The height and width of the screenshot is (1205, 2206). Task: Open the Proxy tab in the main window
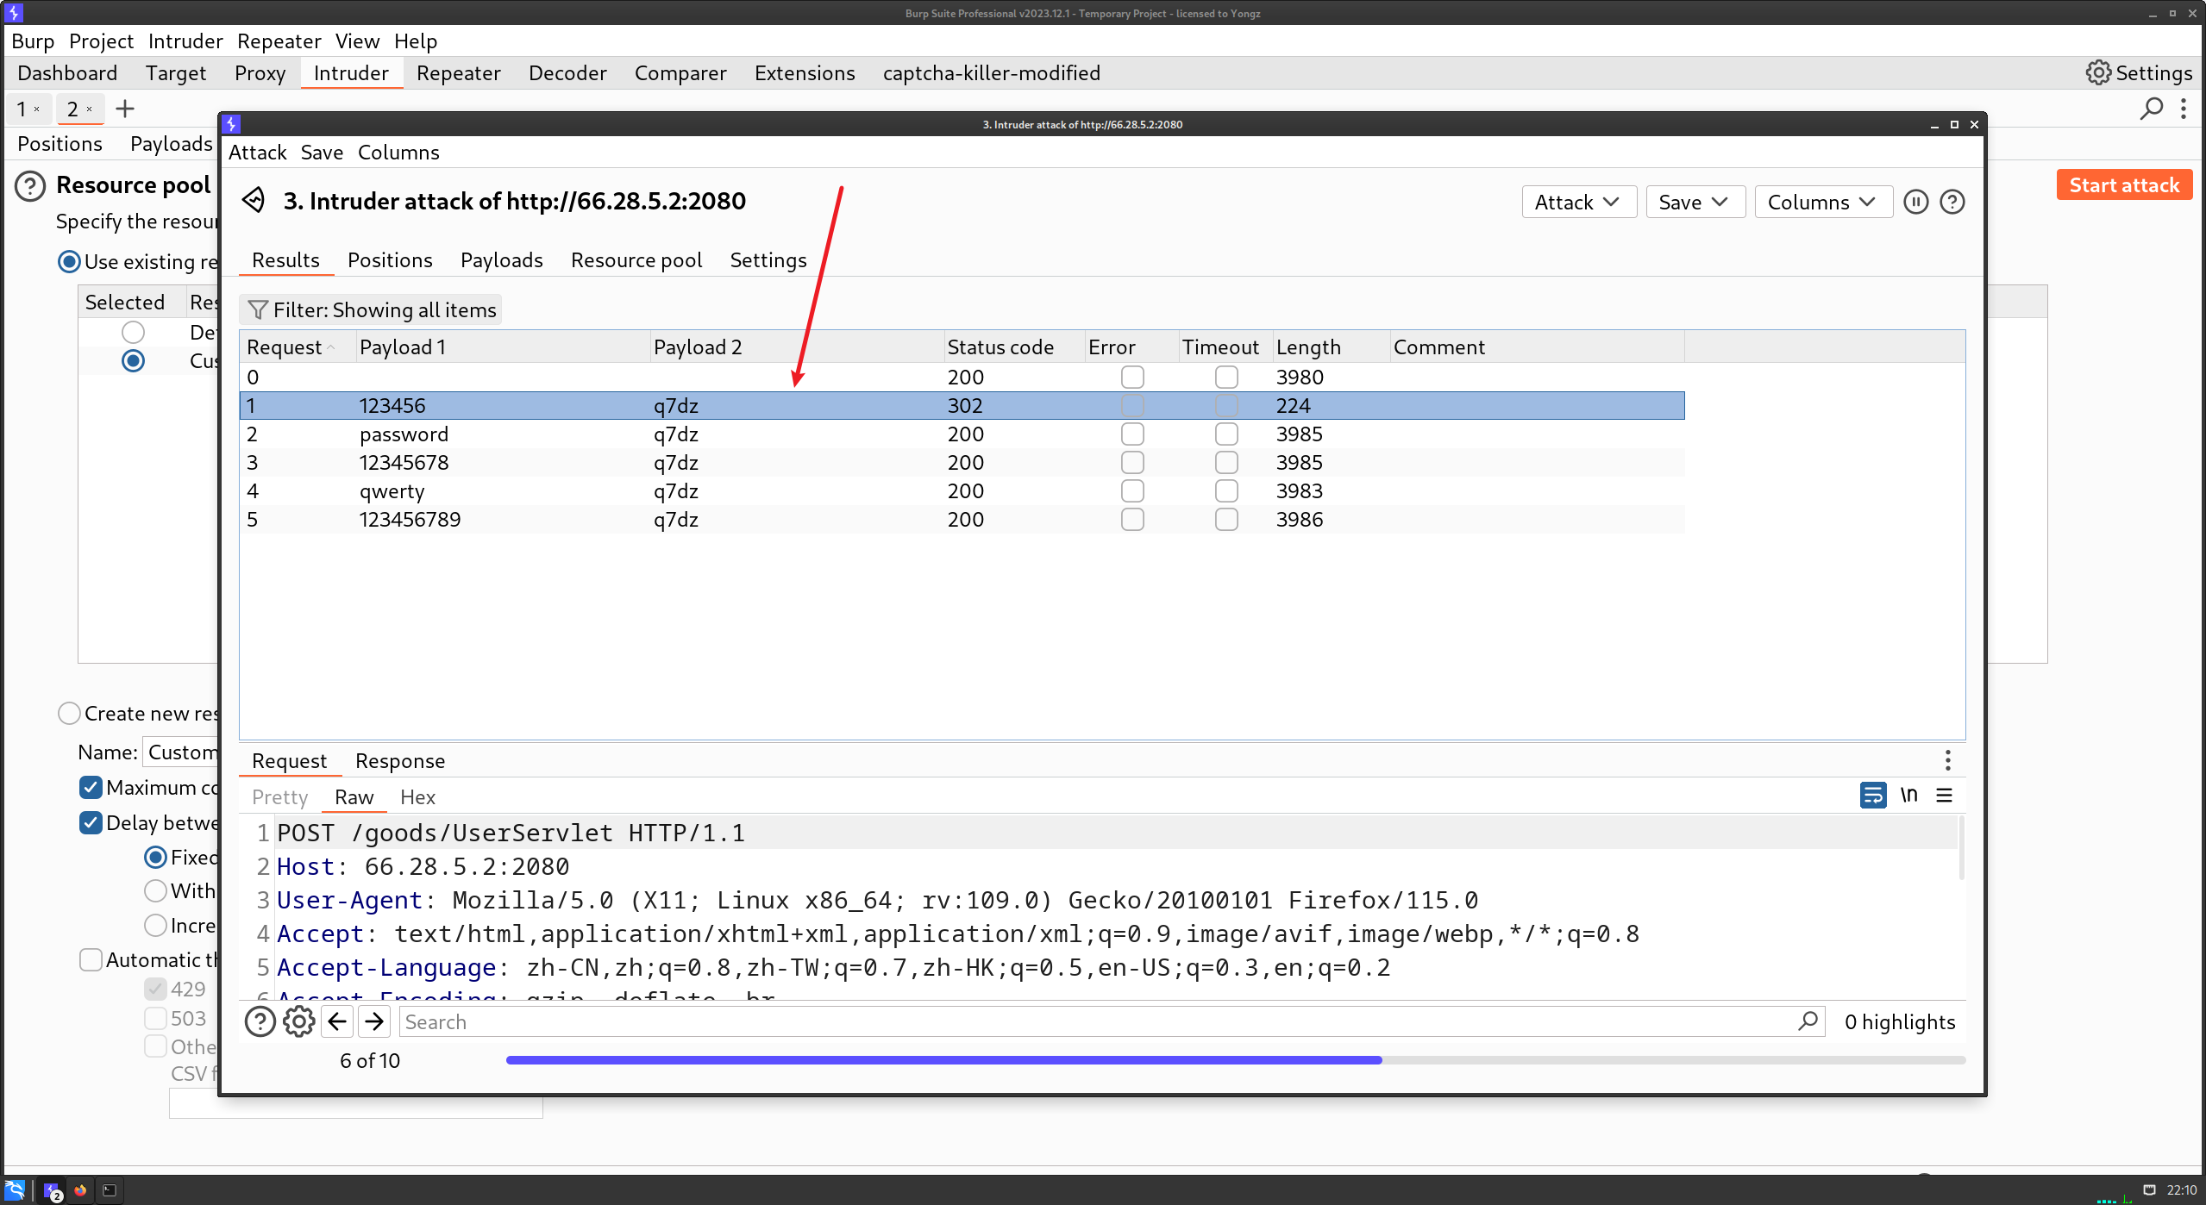260,72
